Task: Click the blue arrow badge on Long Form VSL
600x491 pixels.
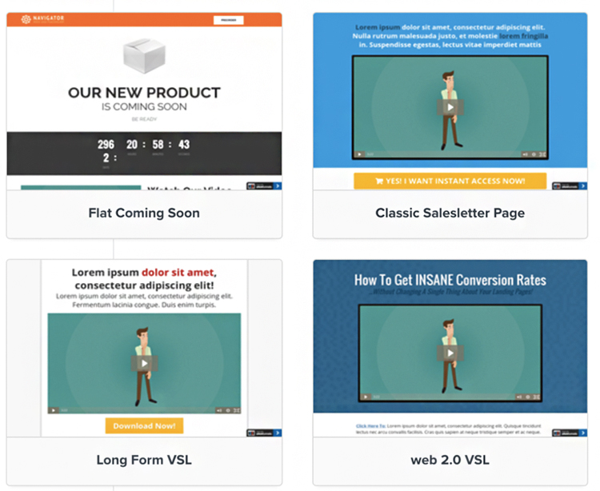Action: coord(278,432)
